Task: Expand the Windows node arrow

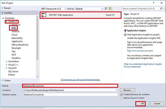Action: coord(10,25)
